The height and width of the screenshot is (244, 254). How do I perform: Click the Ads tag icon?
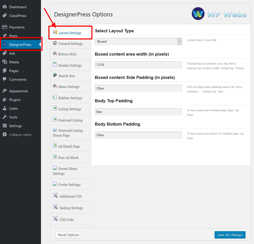click(5, 53)
